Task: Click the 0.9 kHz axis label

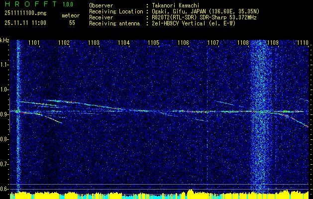Action: 4,114
